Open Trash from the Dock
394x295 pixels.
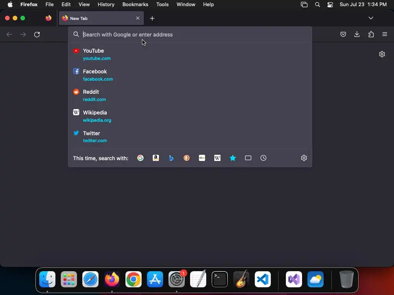click(347, 279)
